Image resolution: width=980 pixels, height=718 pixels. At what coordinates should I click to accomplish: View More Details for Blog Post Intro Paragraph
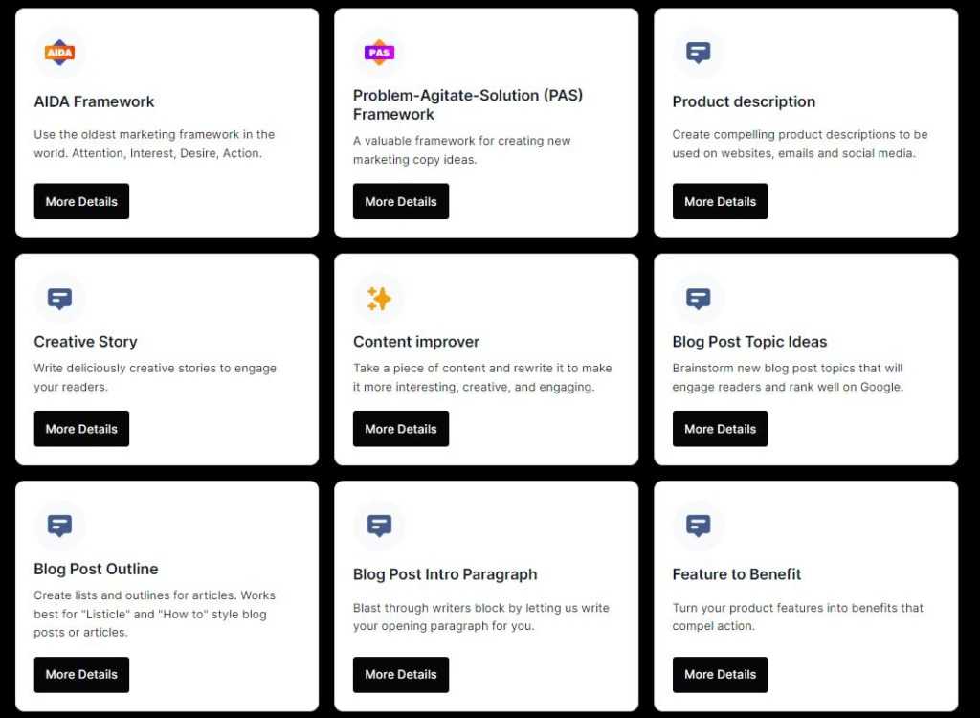pos(401,675)
